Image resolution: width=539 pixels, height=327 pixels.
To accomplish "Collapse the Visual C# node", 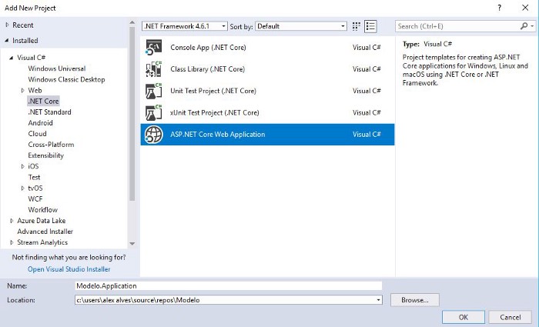I will click(12, 58).
